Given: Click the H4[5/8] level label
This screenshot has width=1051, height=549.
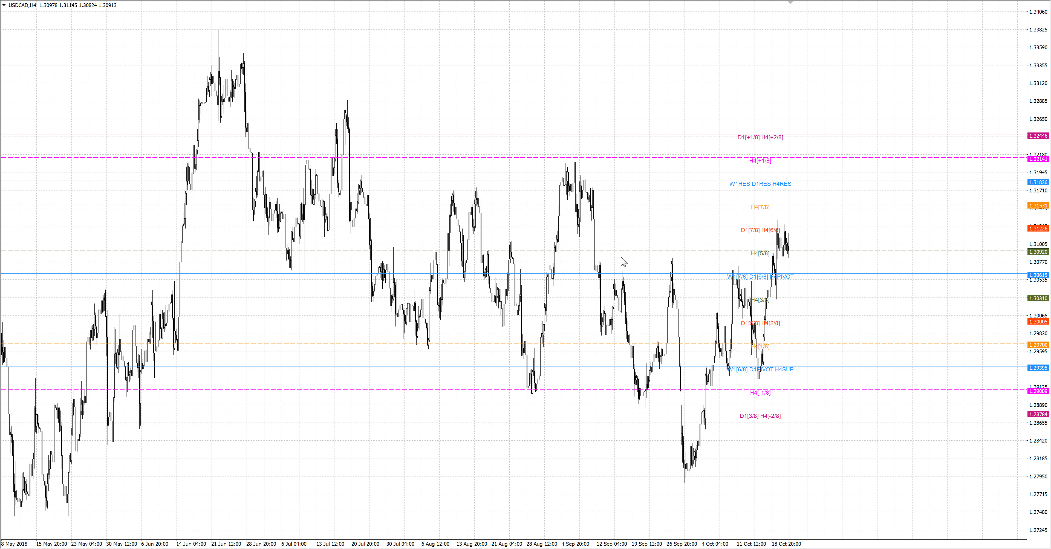Looking at the screenshot, I should (x=760, y=253).
